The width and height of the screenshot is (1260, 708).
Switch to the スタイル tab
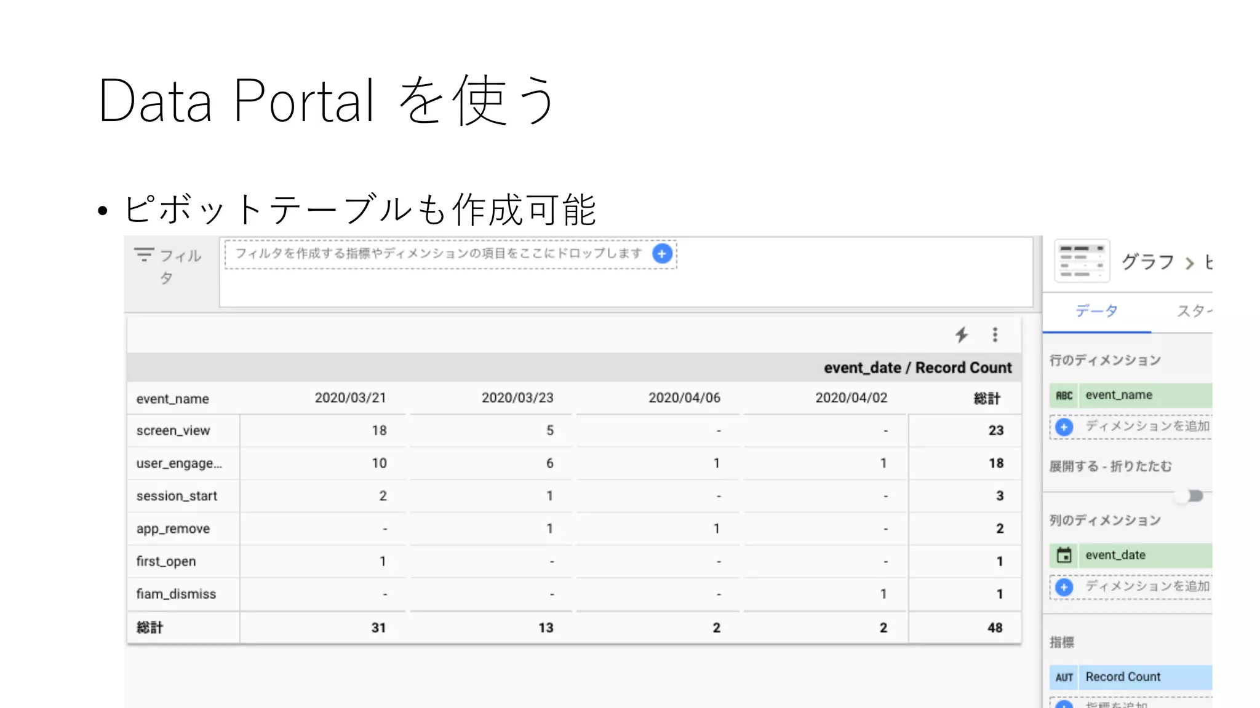tap(1194, 311)
